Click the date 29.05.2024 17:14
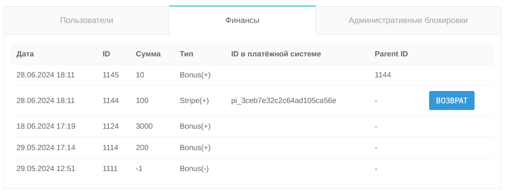This screenshot has width=506, height=194. pos(46,148)
